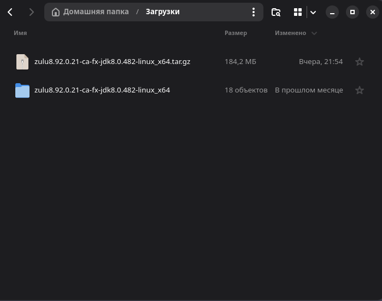Toggle sort direction arrow next to Изменено

click(314, 33)
